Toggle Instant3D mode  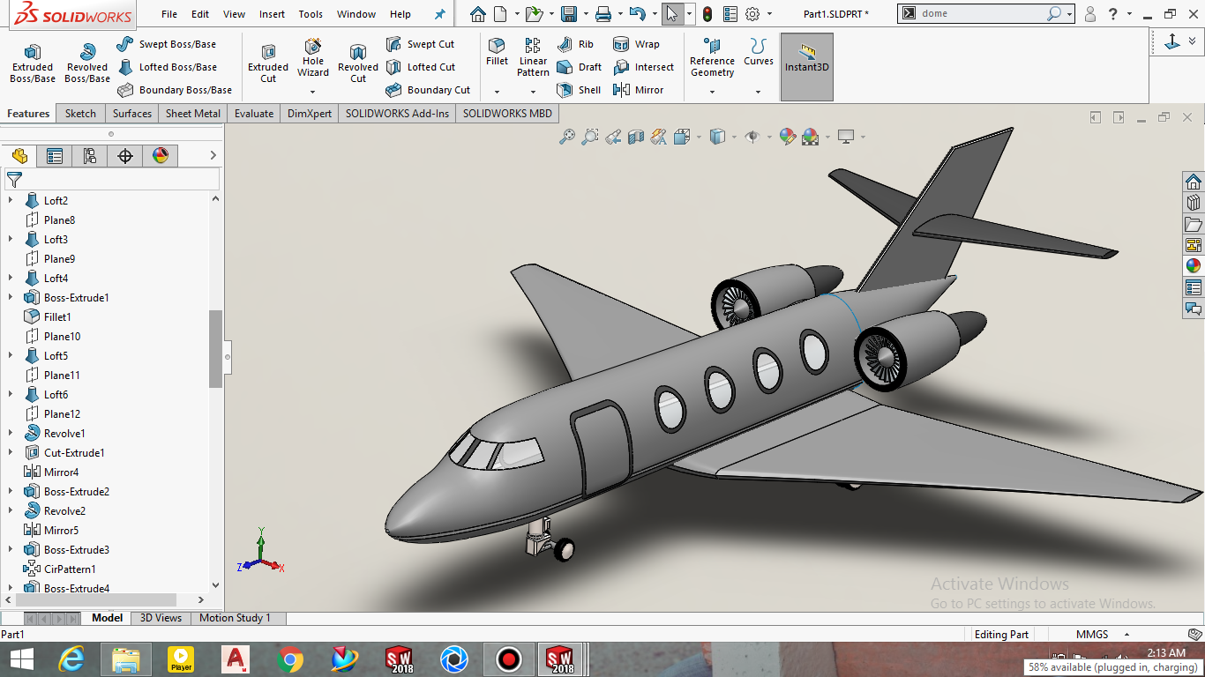click(x=807, y=67)
